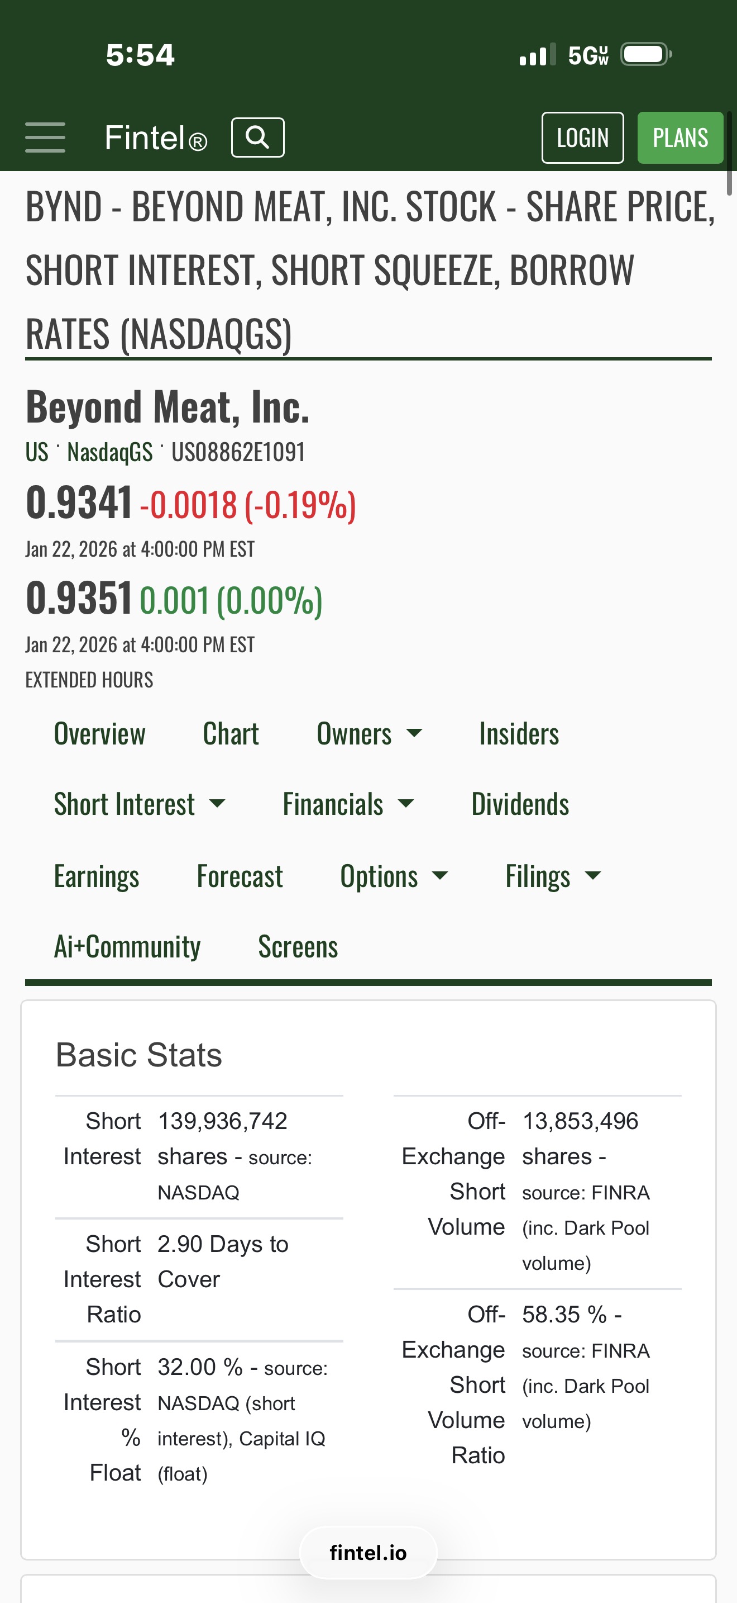Viewport: 737px width, 1603px height.
Task: Click the green PLANS button
Action: (x=680, y=137)
